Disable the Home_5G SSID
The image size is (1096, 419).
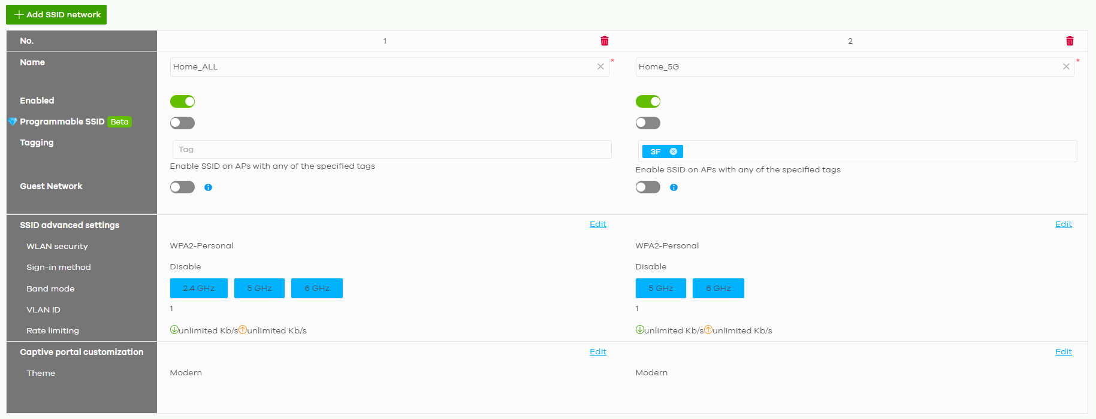point(648,101)
